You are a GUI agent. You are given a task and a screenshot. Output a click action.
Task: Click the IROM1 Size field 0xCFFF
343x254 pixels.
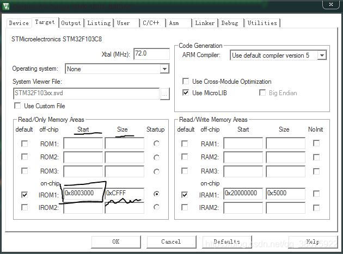pos(125,194)
